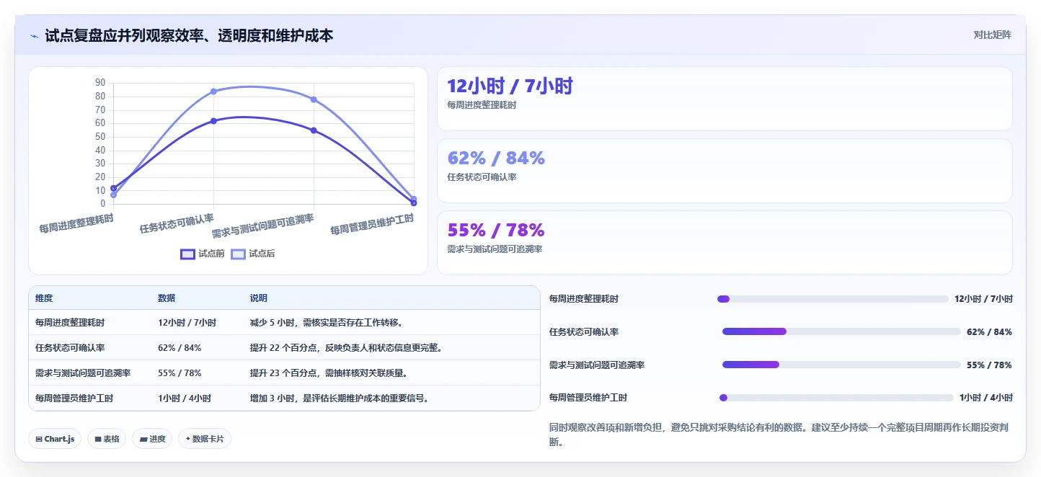Click the 试点前 data point at 62 for 任务状态可确认率
Screen dimensions: 1041x477
[213, 121]
